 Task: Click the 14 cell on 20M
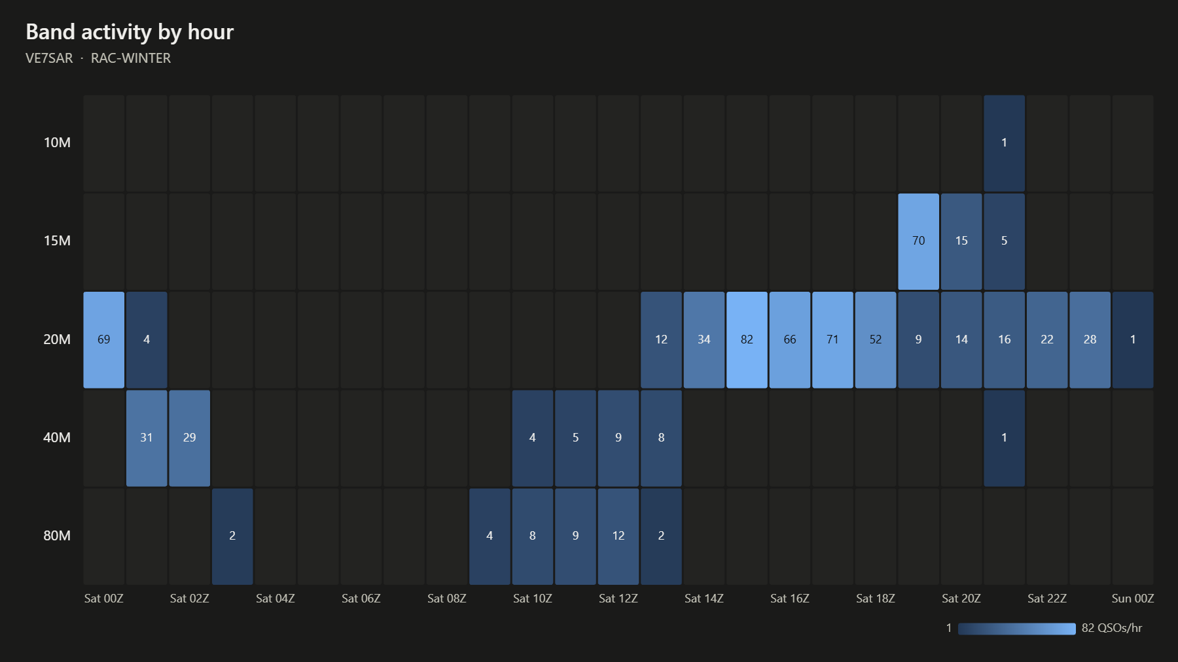[961, 340]
